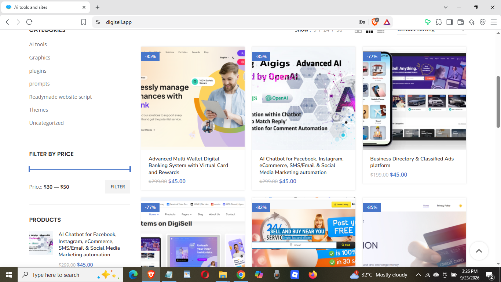Browse the Themes category
501x282 pixels.
click(39, 110)
